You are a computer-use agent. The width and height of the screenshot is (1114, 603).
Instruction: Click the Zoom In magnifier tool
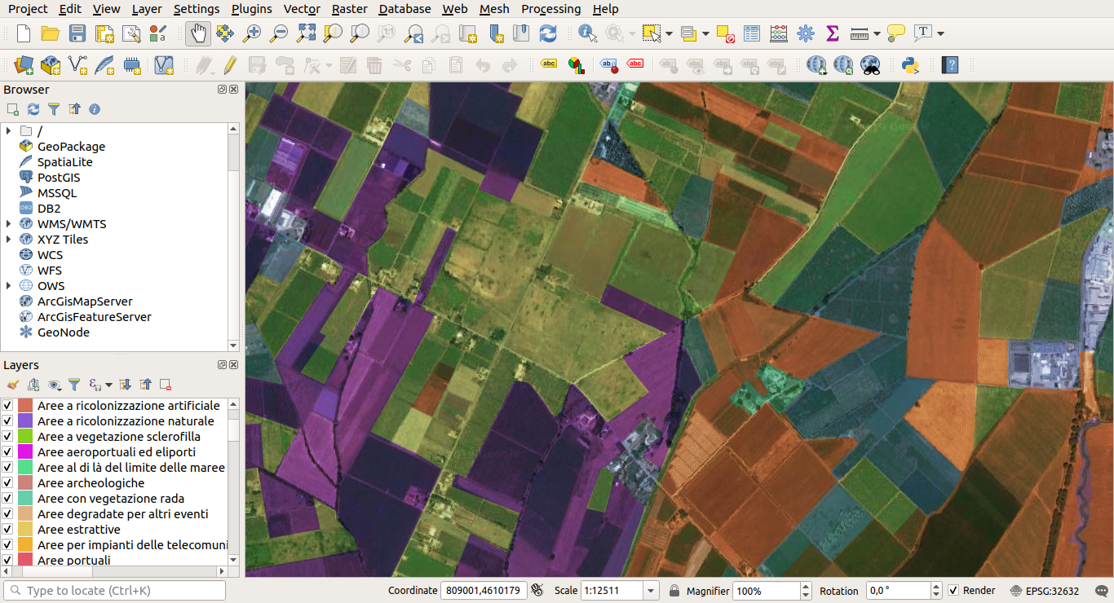point(252,33)
